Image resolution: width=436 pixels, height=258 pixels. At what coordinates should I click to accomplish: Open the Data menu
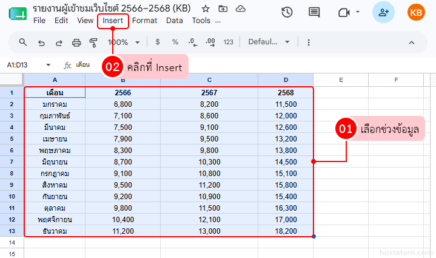[x=175, y=21]
